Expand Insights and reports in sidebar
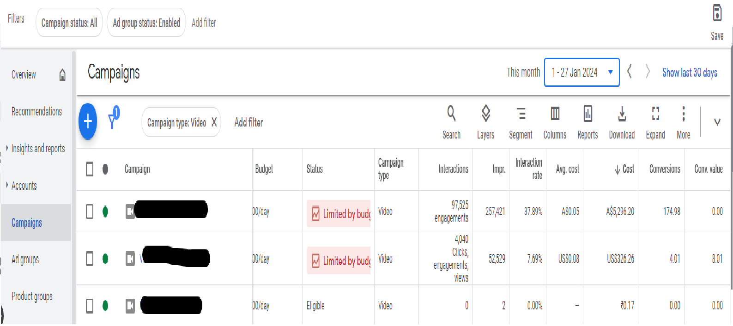Image resolution: width=733 pixels, height=326 pixels. click(38, 148)
